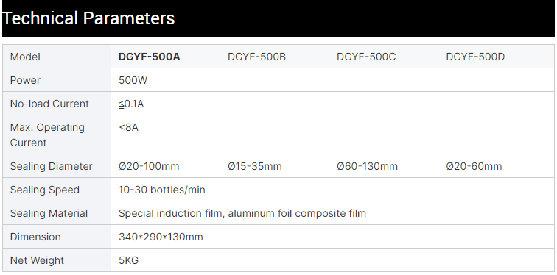Click the Ø60-130mm sealing diameter cell

click(383, 166)
